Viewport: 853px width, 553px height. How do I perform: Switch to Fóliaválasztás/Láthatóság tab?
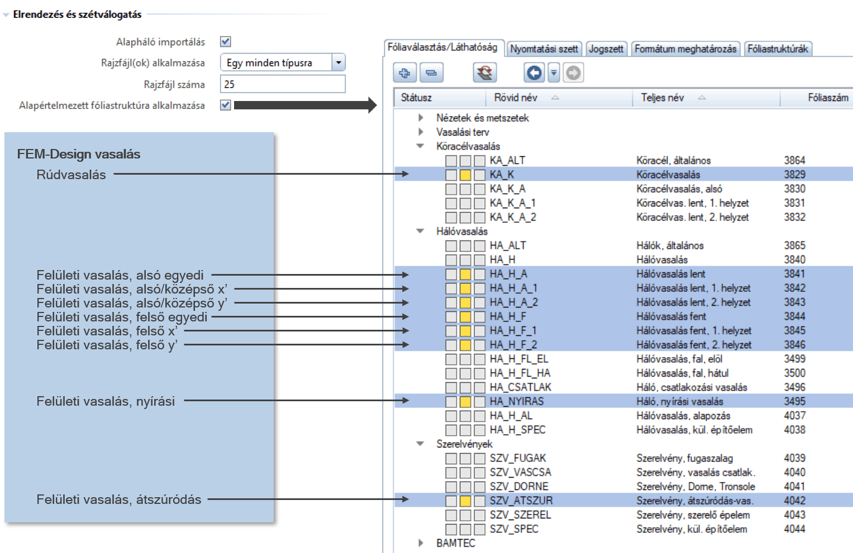click(444, 47)
